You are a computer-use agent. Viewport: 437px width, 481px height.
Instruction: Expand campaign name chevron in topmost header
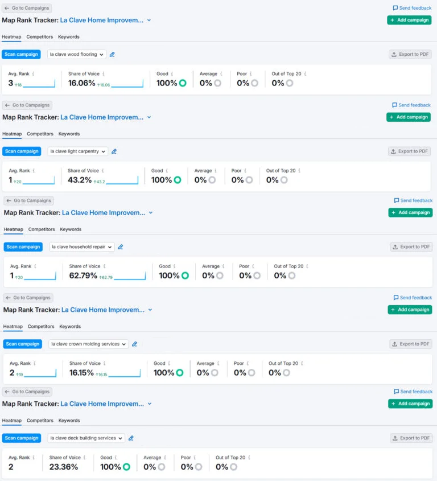pyautogui.click(x=149, y=20)
